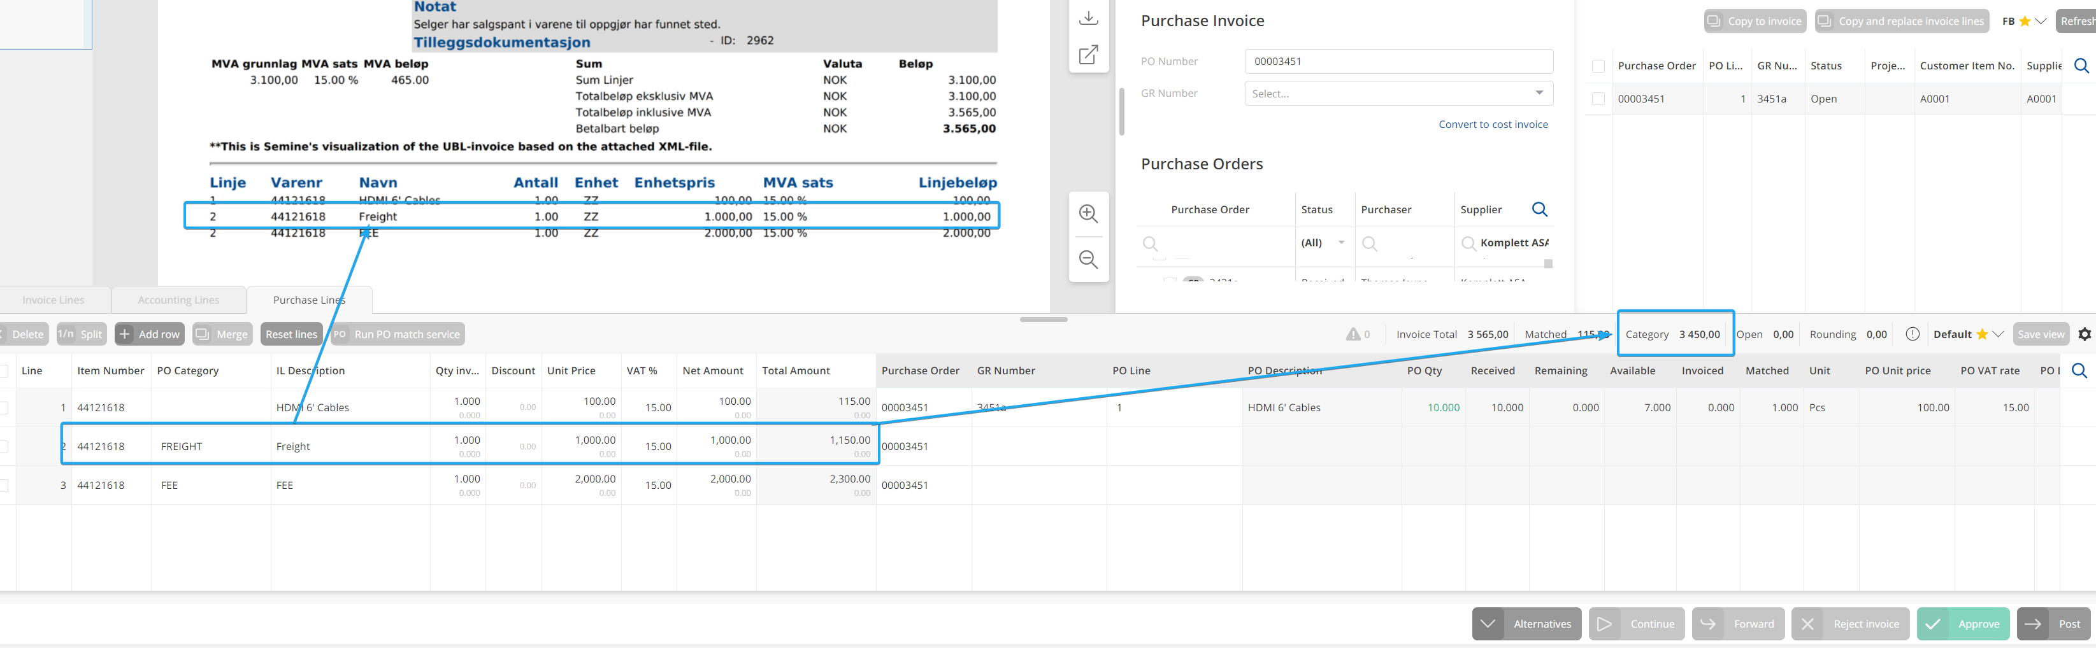Screen dimensions: 2096x648
Task: Zoom in on the invoice preview
Action: pyautogui.click(x=1088, y=214)
